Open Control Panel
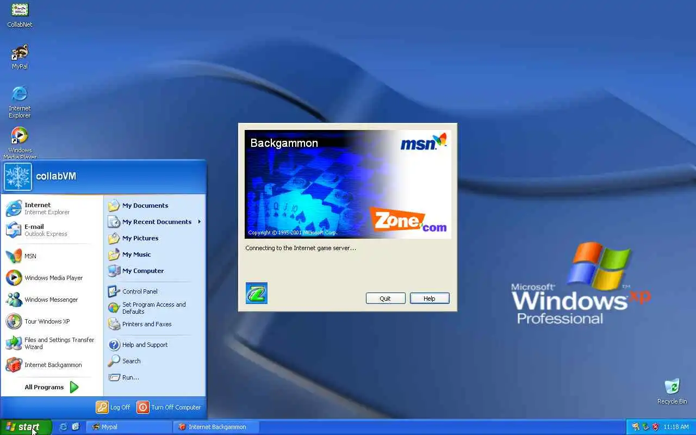This screenshot has width=696, height=435. 154,291
